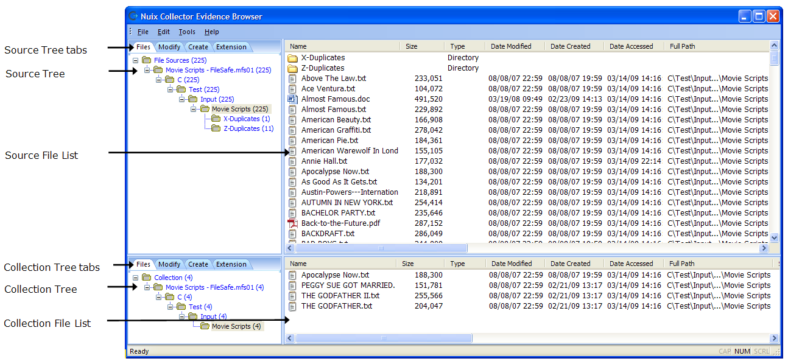Open the Tools menu
Screen dimensions: 788x364
(x=187, y=32)
